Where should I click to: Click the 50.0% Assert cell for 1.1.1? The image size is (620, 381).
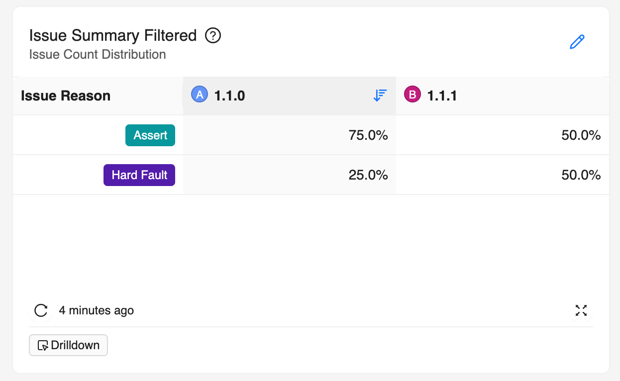(581, 135)
